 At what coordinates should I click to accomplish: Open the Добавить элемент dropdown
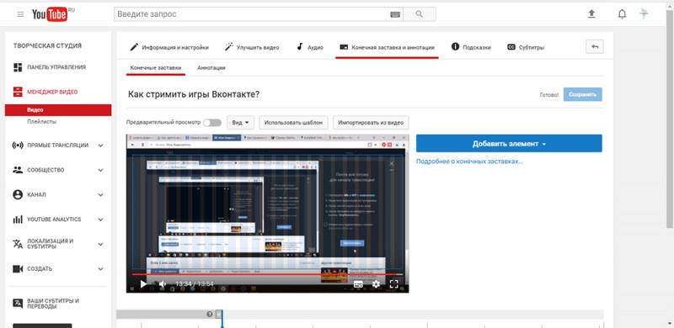click(x=509, y=143)
